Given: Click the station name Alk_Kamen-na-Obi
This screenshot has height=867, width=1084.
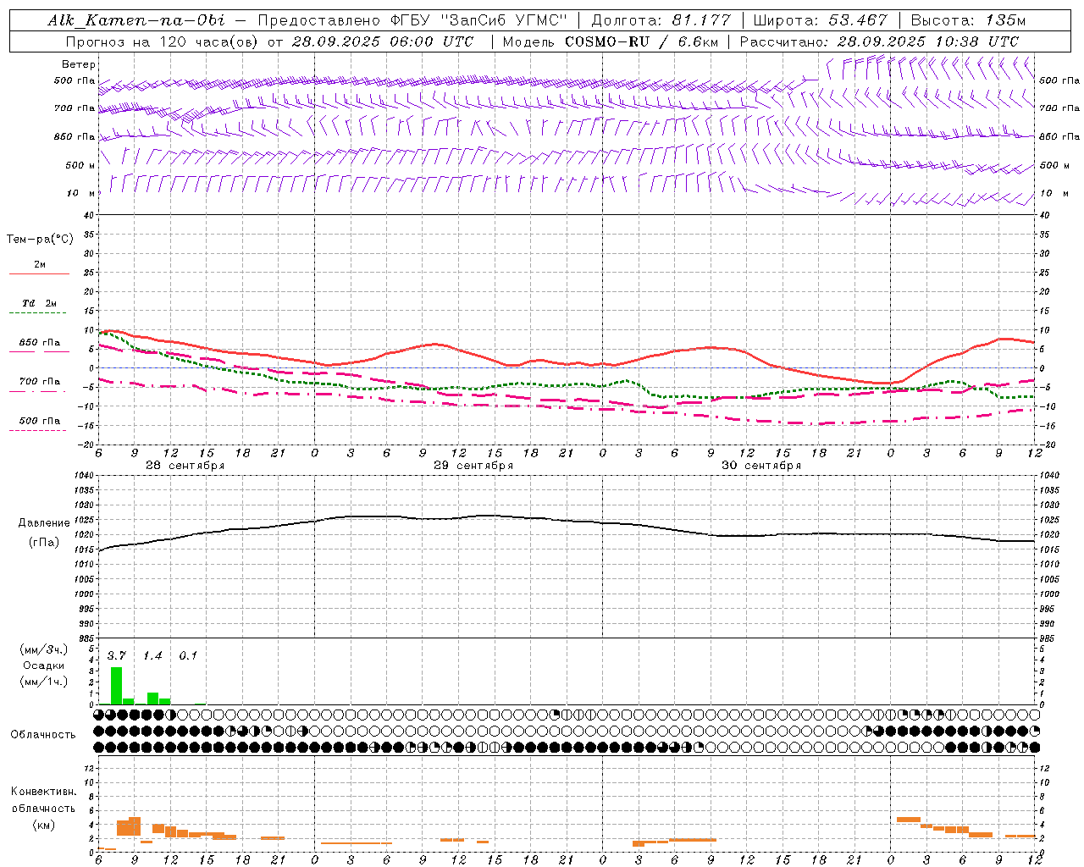Looking at the screenshot, I should click(135, 20).
